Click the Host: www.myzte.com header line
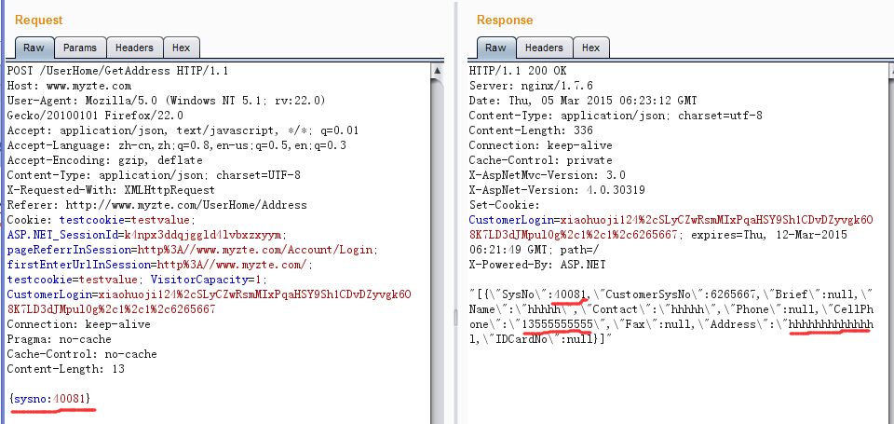 (x=69, y=86)
